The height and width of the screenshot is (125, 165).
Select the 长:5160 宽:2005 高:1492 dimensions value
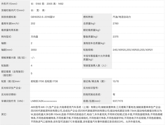click(47, 4)
